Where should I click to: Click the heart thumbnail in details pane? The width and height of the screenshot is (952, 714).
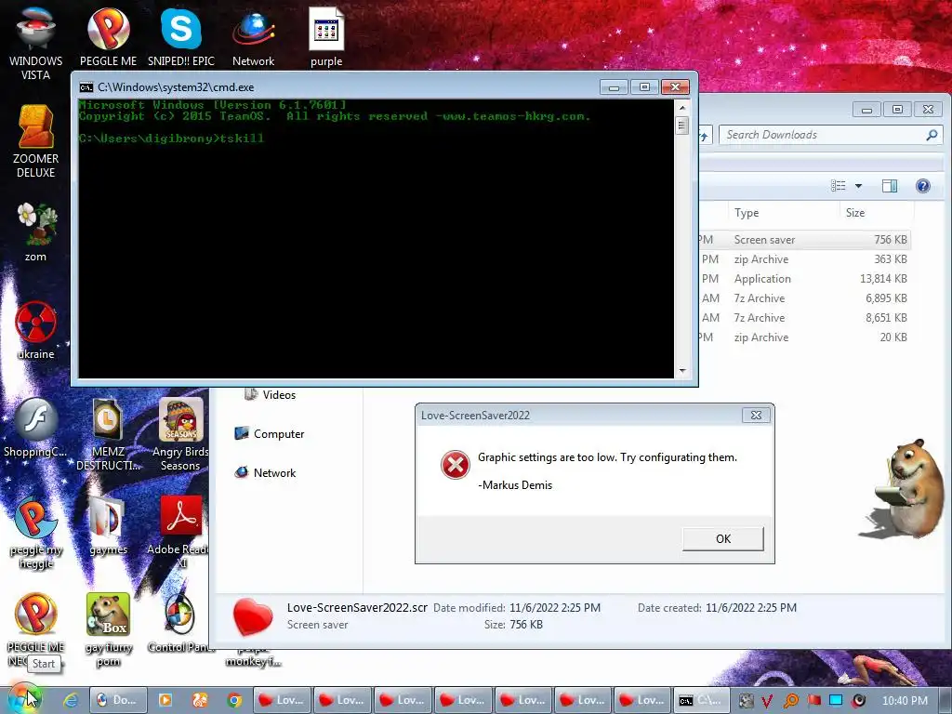tap(253, 616)
